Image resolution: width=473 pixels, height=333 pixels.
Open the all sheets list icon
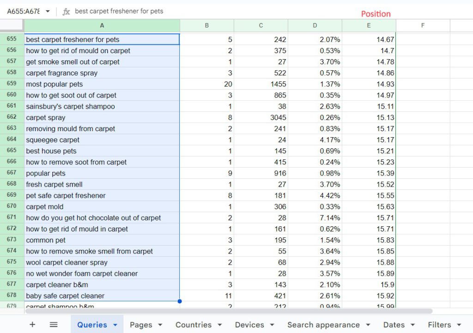[x=54, y=325]
